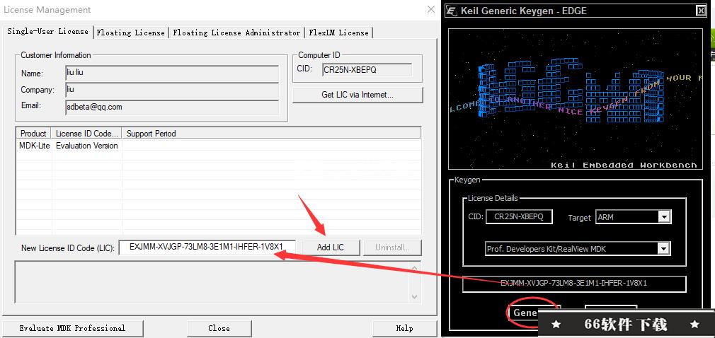715x338 pixels.
Task: Click the Evaluation Version cell
Action: point(86,146)
